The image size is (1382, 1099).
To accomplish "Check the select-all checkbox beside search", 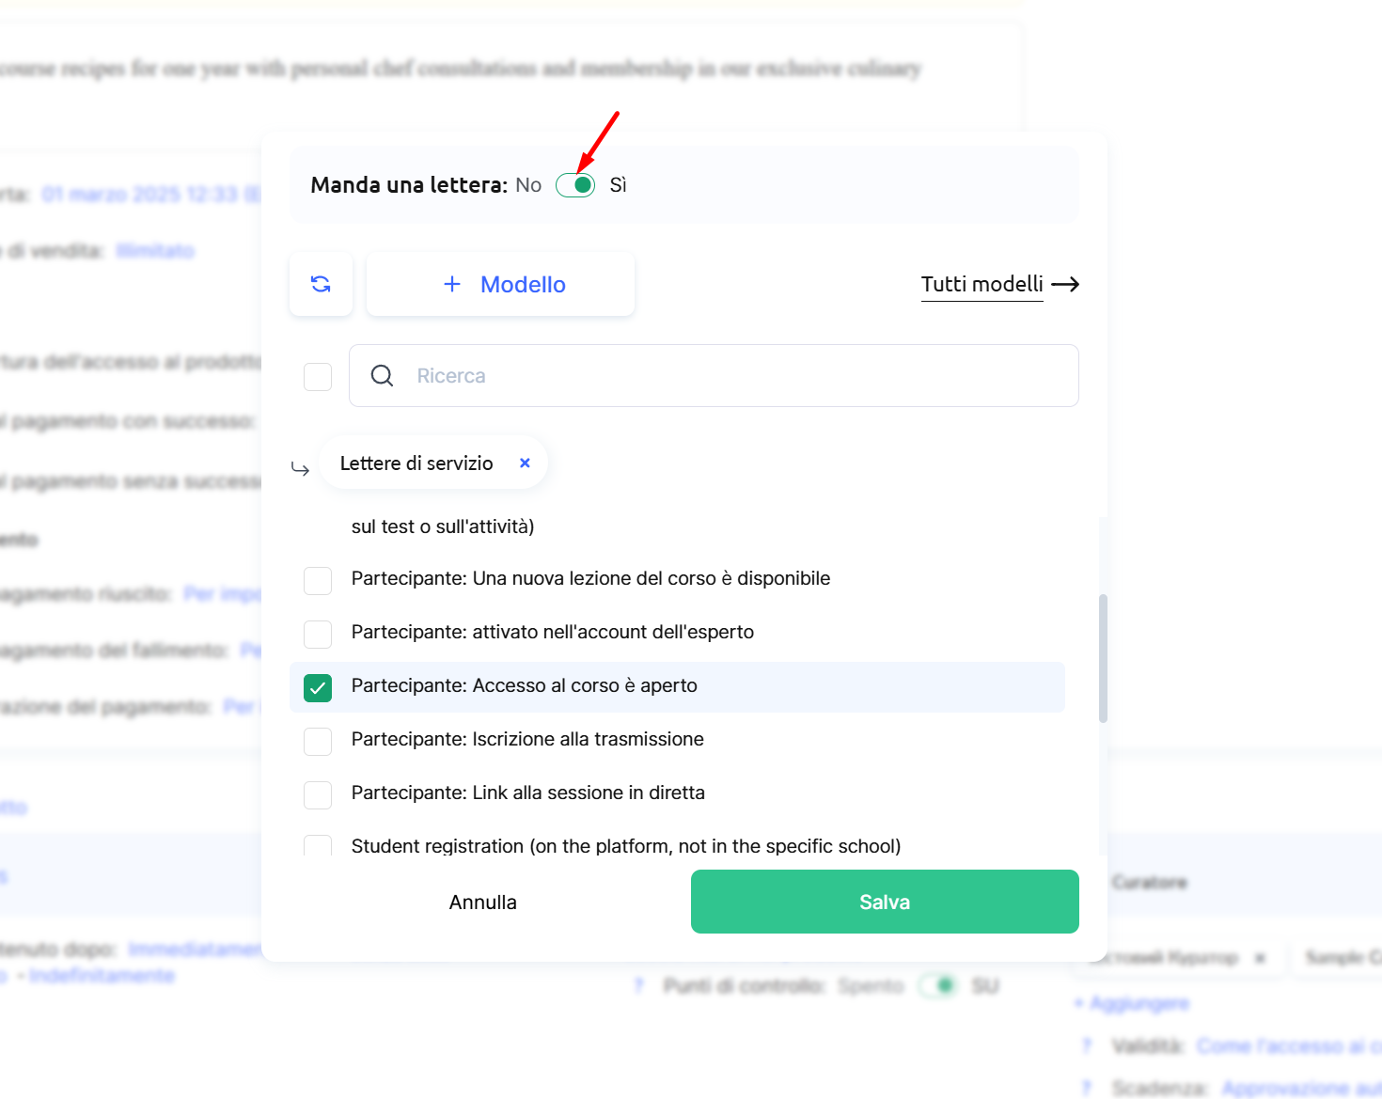I will coord(318,377).
